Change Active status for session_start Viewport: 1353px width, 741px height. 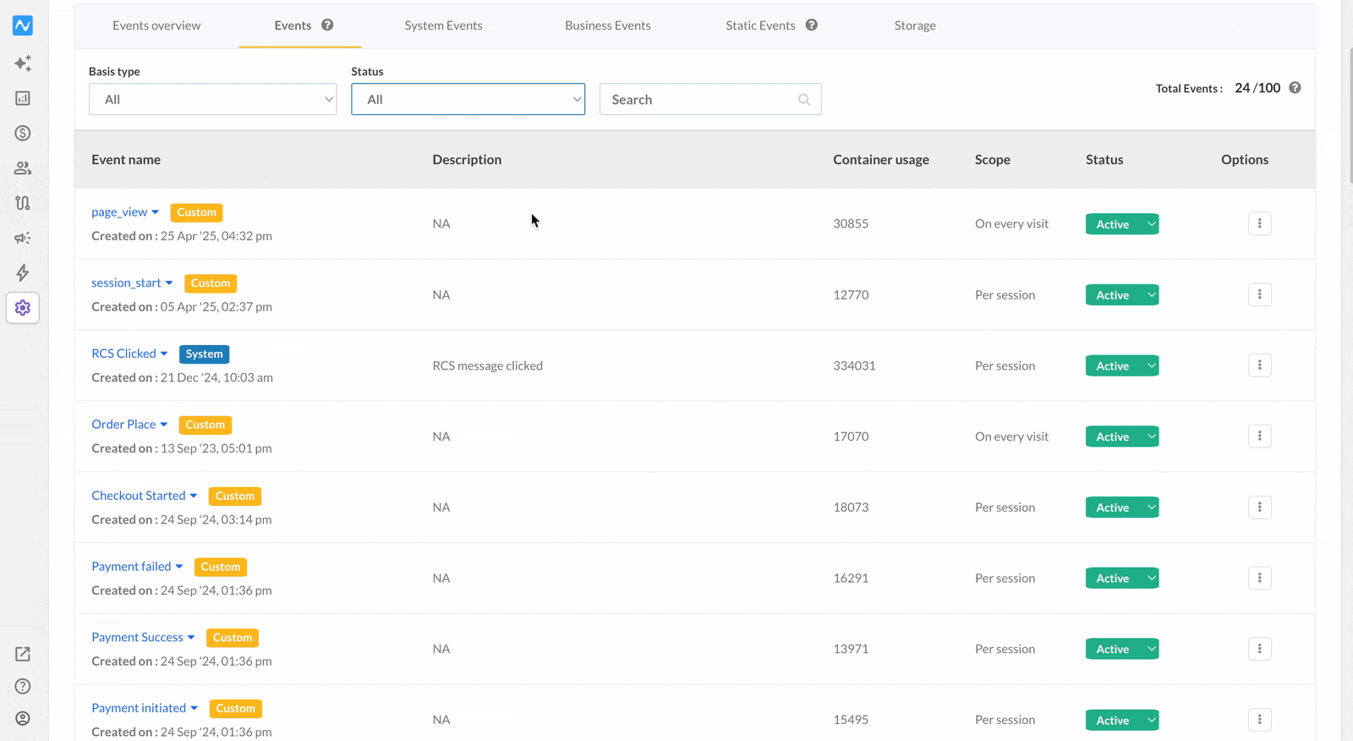tap(1122, 295)
